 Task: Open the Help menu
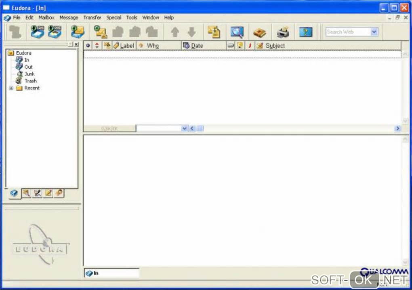coord(169,18)
